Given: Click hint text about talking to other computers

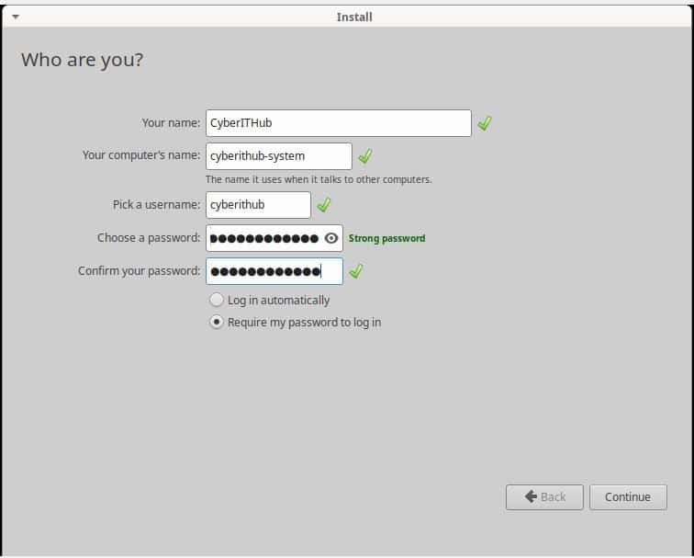Looking at the screenshot, I should pyautogui.click(x=319, y=179).
